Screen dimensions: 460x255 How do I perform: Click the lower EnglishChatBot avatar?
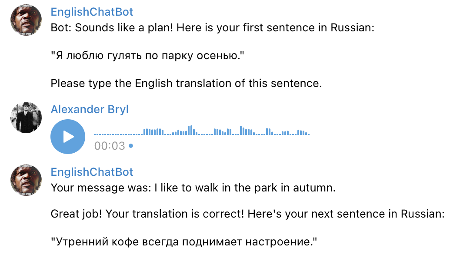tap(26, 180)
